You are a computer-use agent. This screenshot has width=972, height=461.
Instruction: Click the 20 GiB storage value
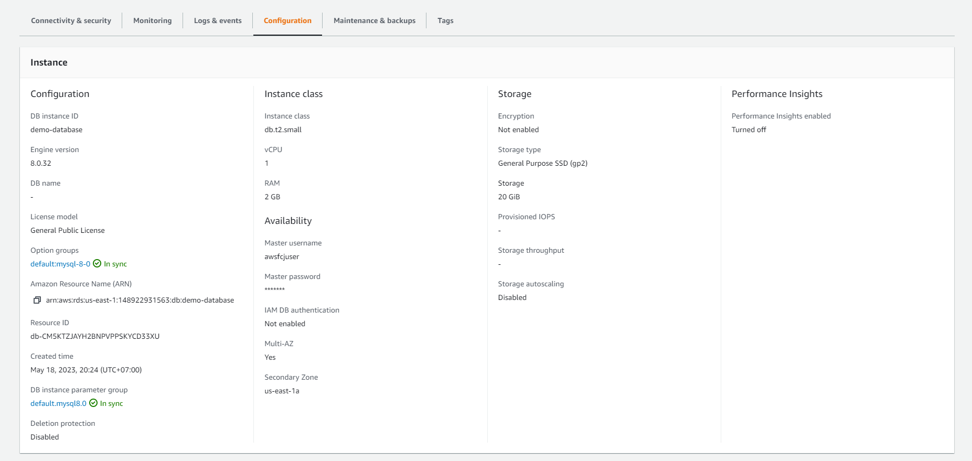point(509,197)
